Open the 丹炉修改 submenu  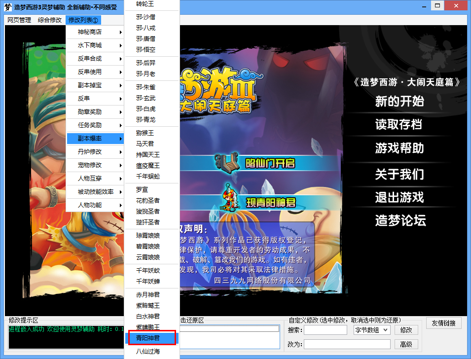[x=95, y=152]
